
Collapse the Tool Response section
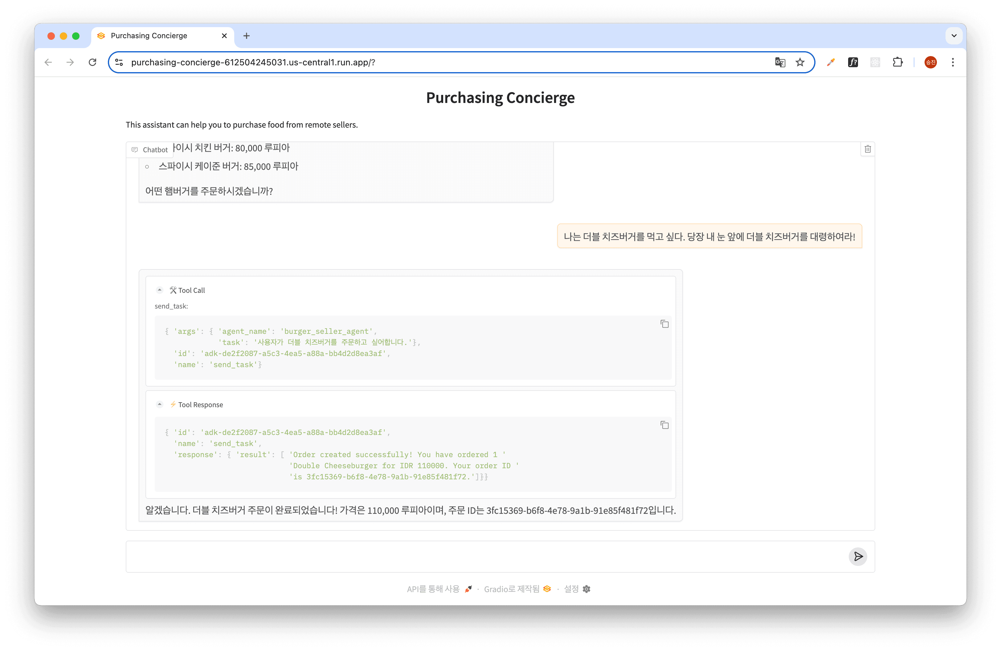click(x=159, y=404)
